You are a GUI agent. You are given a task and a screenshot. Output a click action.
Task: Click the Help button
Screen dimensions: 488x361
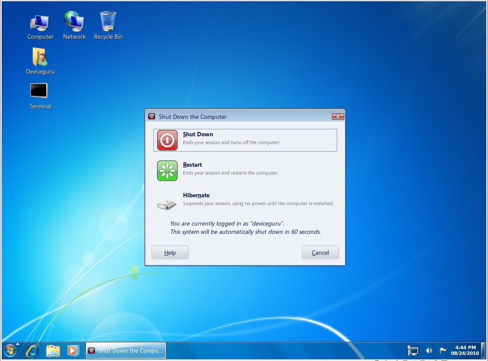170,253
